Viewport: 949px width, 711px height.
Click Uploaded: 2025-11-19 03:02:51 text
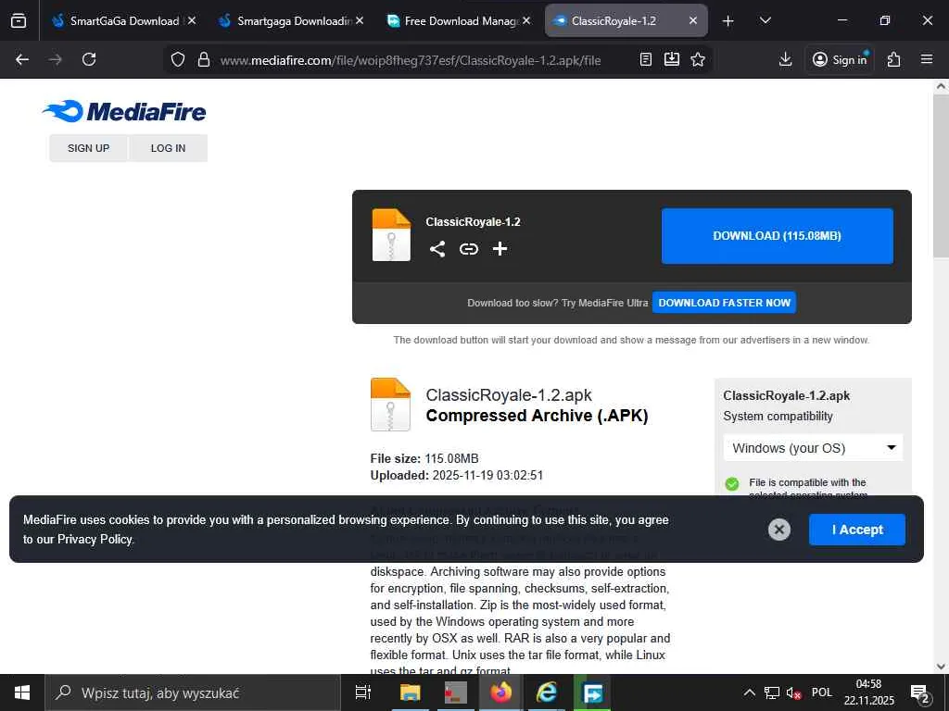tap(457, 475)
